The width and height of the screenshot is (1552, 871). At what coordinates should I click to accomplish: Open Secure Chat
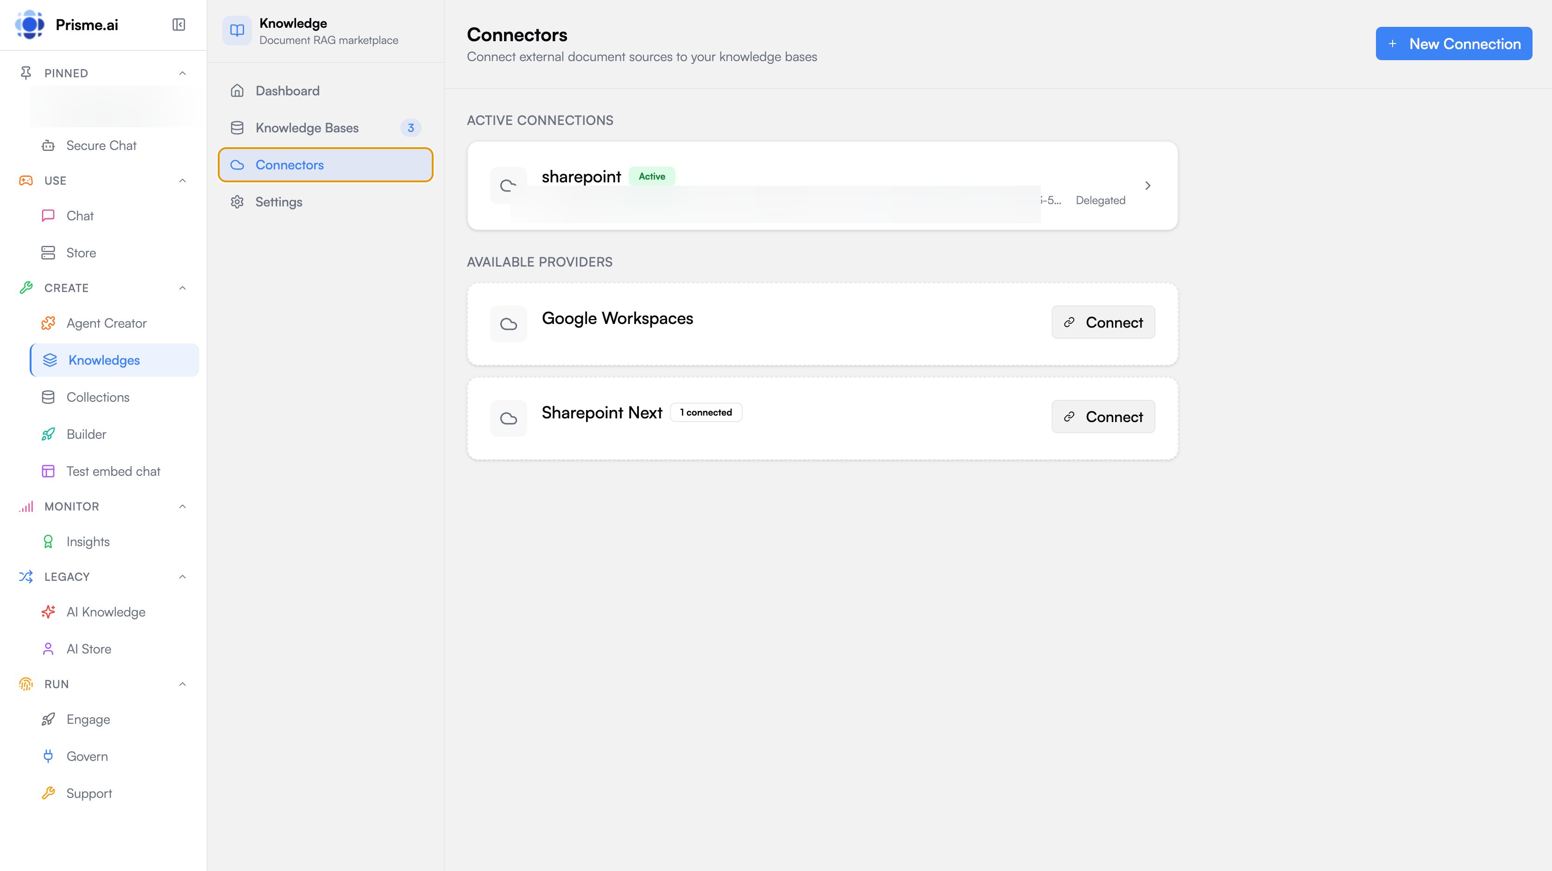pyautogui.click(x=114, y=146)
